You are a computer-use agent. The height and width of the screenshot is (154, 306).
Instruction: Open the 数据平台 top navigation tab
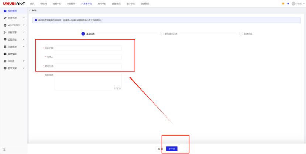point(116,4)
